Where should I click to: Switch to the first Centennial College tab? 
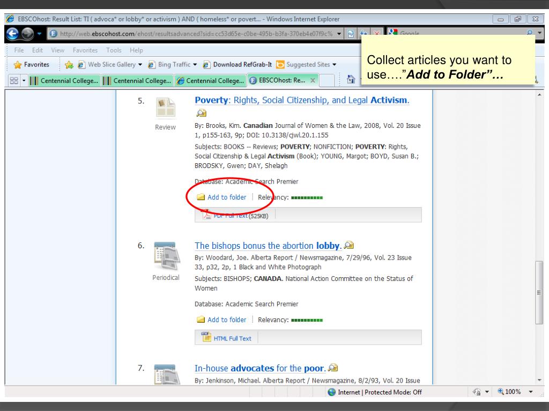(x=64, y=81)
